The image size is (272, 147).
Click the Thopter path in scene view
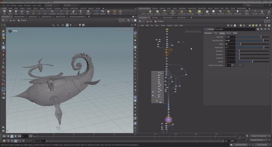point(24,20)
